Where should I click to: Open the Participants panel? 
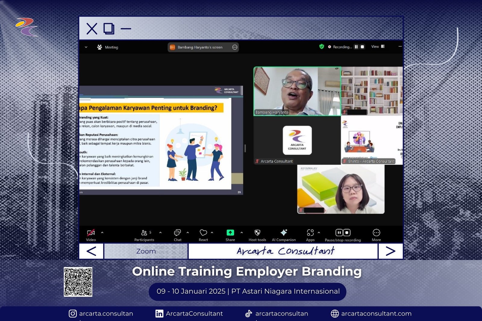(x=144, y=235)
